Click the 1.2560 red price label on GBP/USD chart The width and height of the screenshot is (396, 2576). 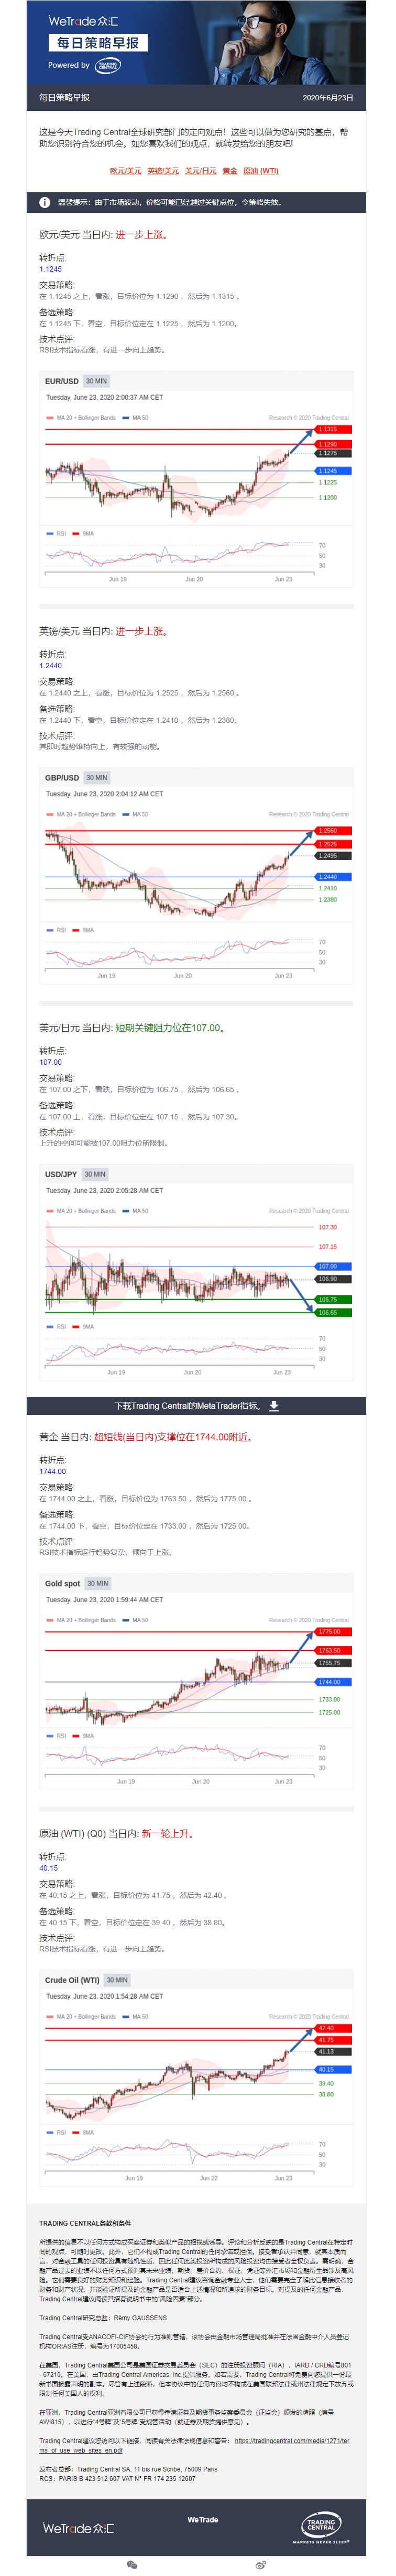[x=332, y=830]
